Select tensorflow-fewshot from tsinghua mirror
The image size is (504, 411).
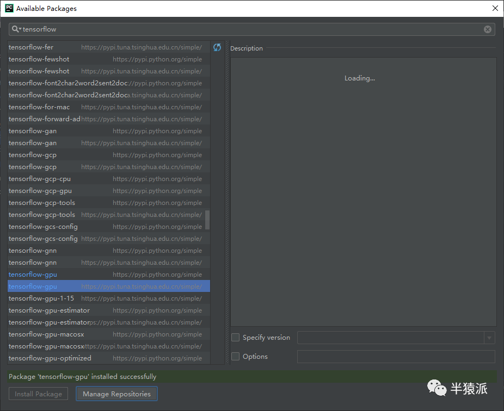[x=109, y=71]
